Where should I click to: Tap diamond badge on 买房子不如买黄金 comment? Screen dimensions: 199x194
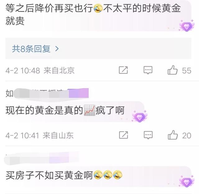point(187,182)
